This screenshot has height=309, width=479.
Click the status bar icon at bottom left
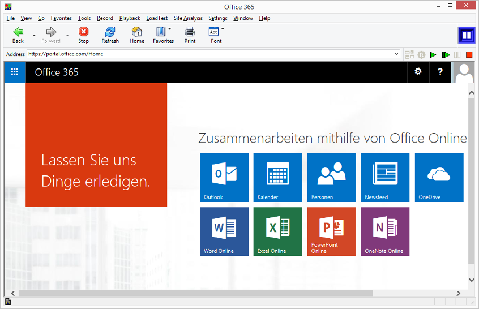(8, 302)
